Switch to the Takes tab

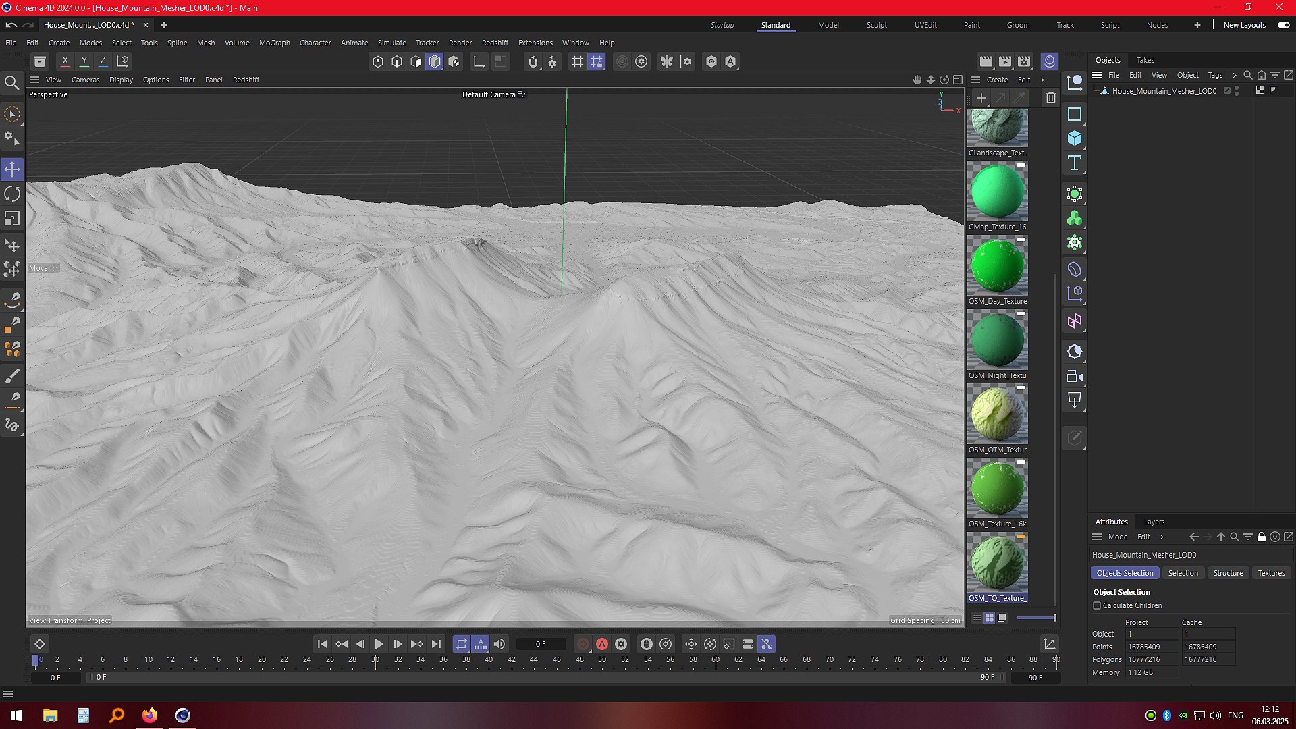point(1145,60)
